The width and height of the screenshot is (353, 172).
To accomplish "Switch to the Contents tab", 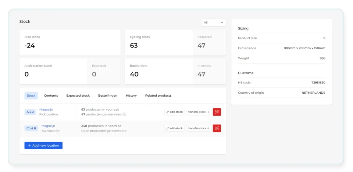I will point(51,96).
